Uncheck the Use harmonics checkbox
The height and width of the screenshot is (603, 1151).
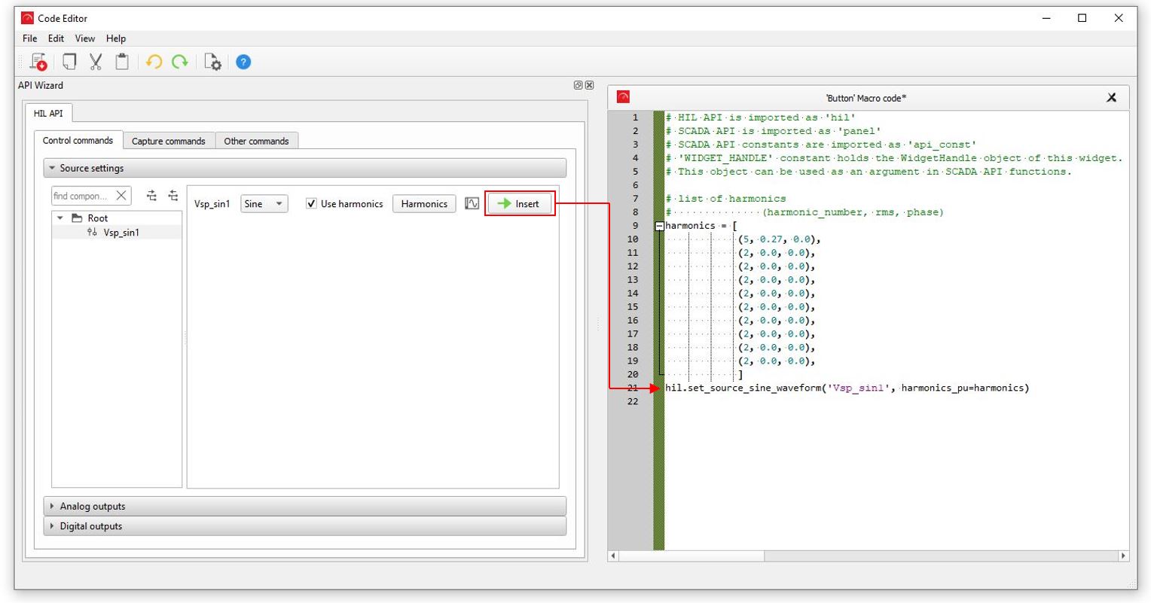click(311, 204)
